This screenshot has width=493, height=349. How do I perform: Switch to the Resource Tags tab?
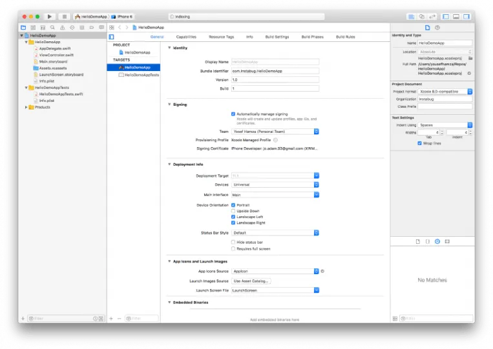[222, 37]
